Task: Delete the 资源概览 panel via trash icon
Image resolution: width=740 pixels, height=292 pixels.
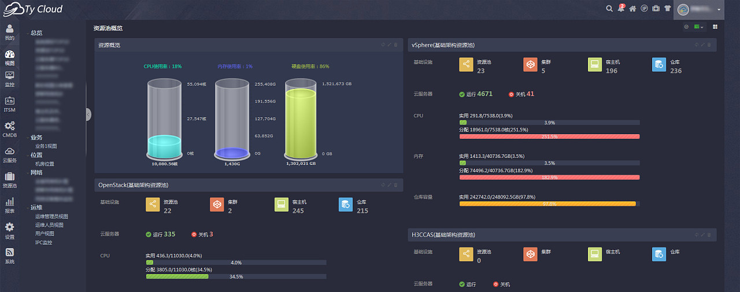Action: (395, 45)
